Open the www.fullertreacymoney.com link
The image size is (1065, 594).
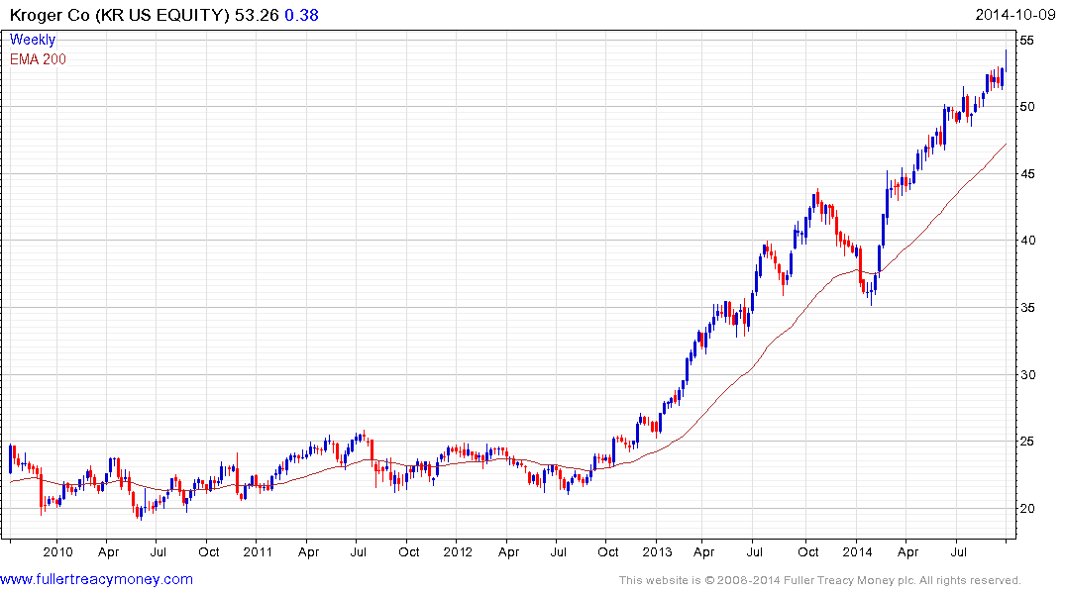[96, 579]
